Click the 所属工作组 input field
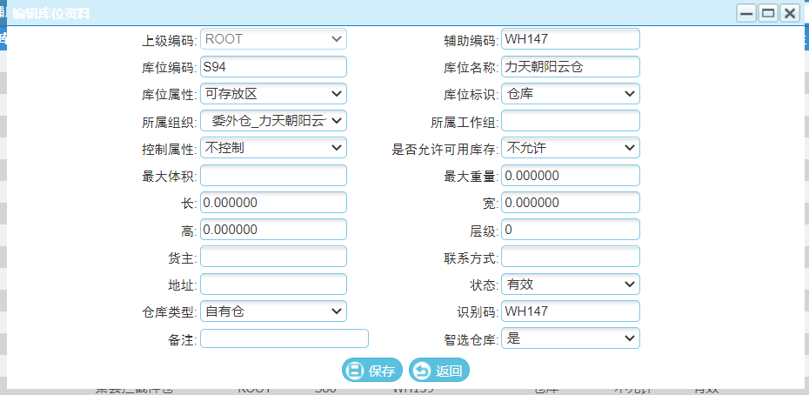 [570, 121]
